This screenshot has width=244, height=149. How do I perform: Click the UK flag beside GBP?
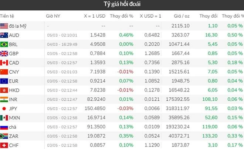(4, 53)
